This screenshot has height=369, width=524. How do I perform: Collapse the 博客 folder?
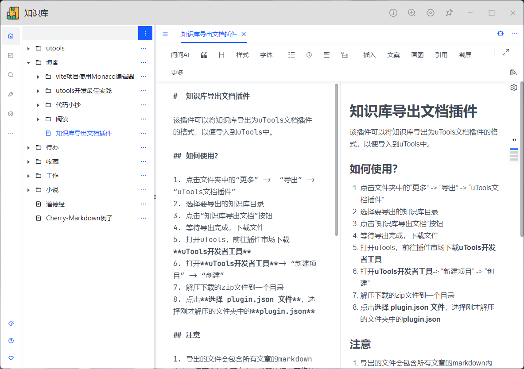tap(28, 63)
